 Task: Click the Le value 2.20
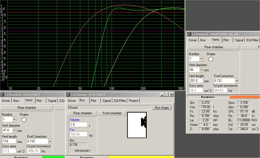pos(205,120)
